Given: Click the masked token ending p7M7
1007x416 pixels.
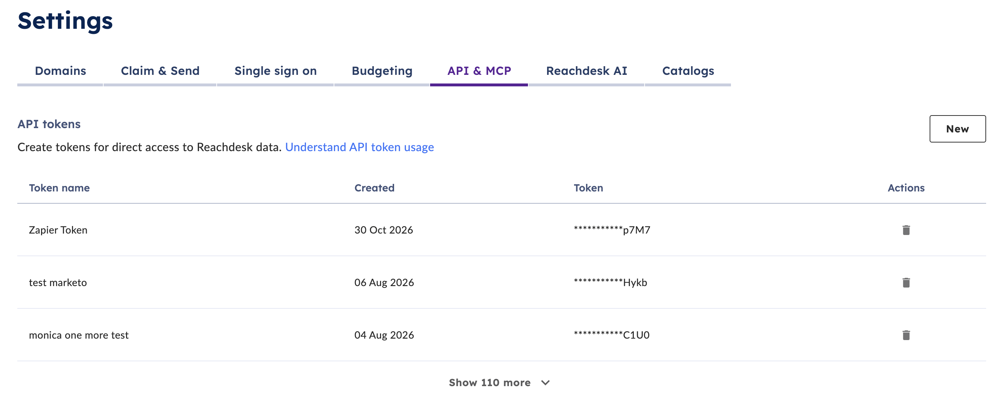Looking at the screenshot, I should 612,230.
